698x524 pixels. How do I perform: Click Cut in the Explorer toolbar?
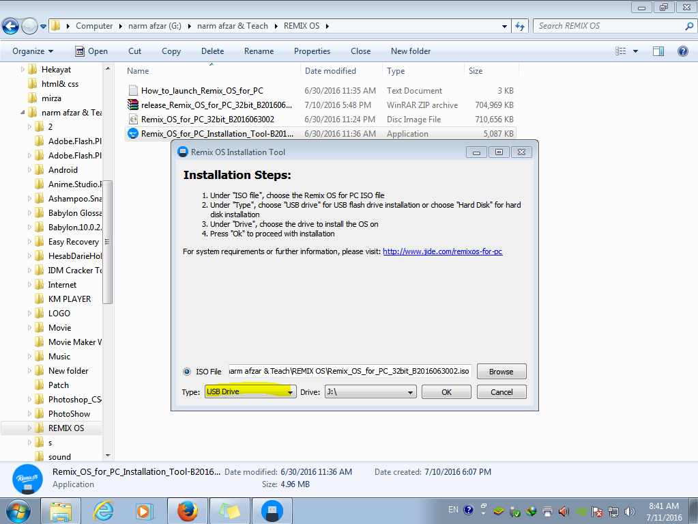pos(135,51)
